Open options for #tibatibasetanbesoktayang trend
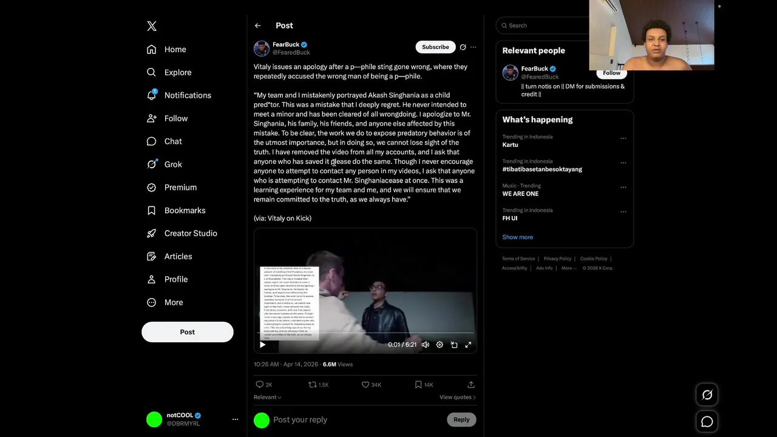The height and width of the screenshot is (437, 777). click(x=623, y=163)
